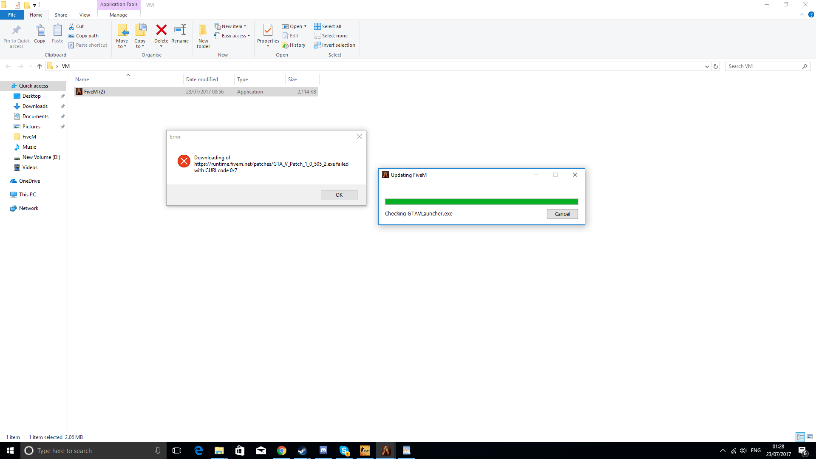Image resolution: width=816 pixels, height=459 pixels.
Task: Click Invert selection
Action: (x=335, y=45)
